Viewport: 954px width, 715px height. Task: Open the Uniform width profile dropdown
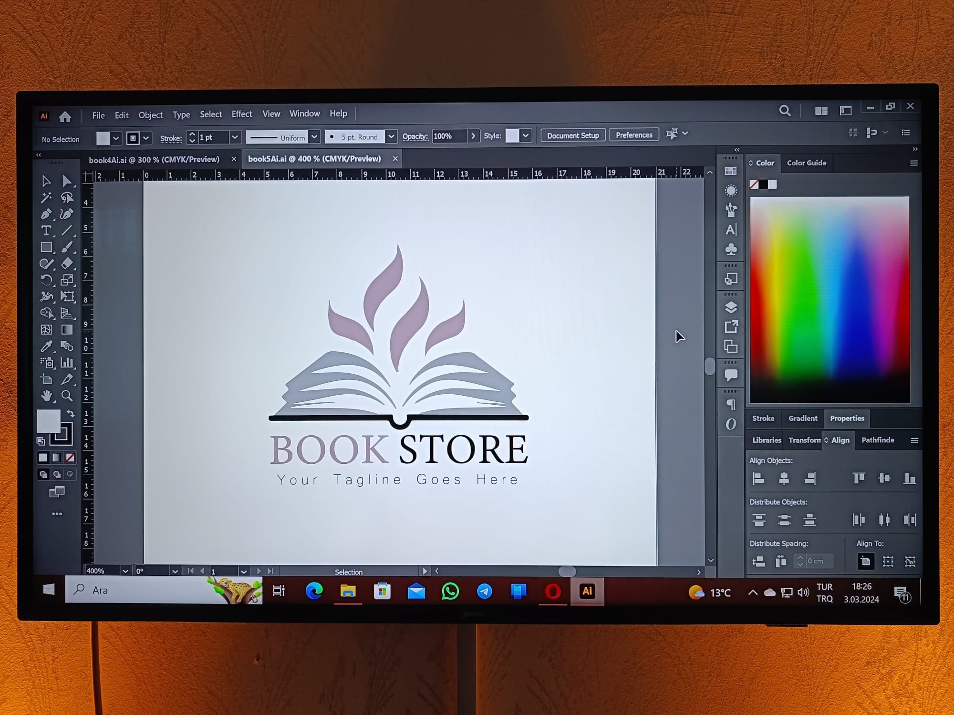click(315, 137)
